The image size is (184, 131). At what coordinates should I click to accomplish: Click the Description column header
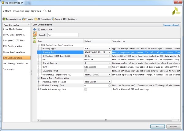(x=146, y=41)
